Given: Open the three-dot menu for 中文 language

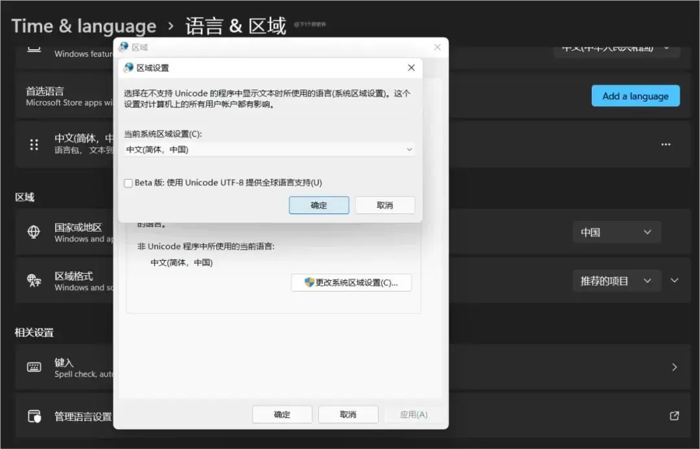Looking at the screenshot, I should 666,144.
